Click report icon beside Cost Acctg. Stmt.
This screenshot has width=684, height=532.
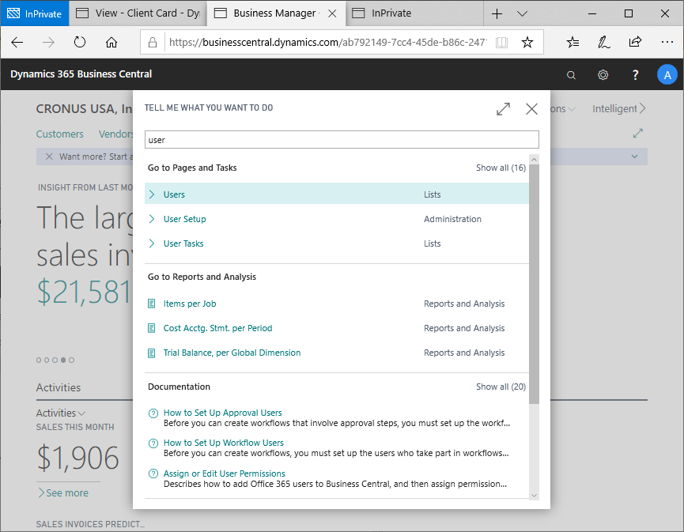(x=151, y=328)
